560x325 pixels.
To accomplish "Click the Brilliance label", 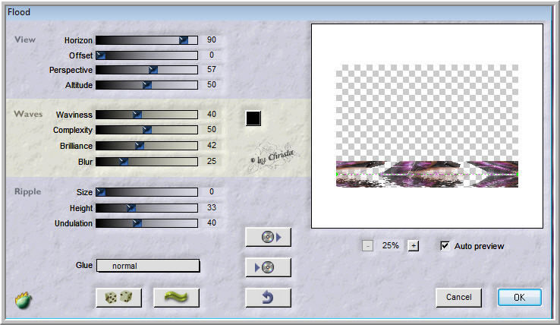I will [x=76, y=146].
